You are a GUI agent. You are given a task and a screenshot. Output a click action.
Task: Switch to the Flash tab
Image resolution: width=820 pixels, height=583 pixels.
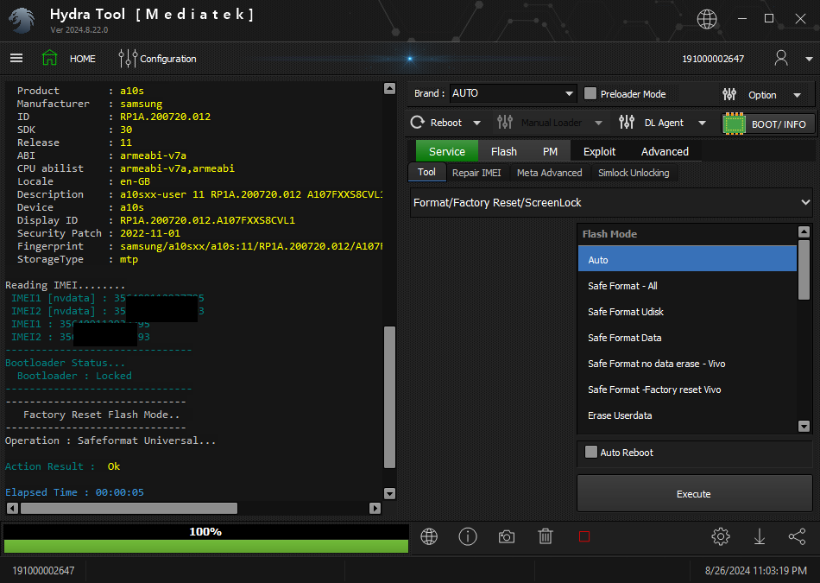(503, 151)
